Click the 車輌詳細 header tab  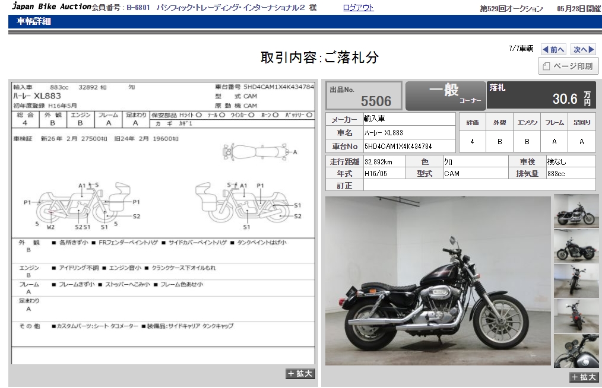click(33, 21)
